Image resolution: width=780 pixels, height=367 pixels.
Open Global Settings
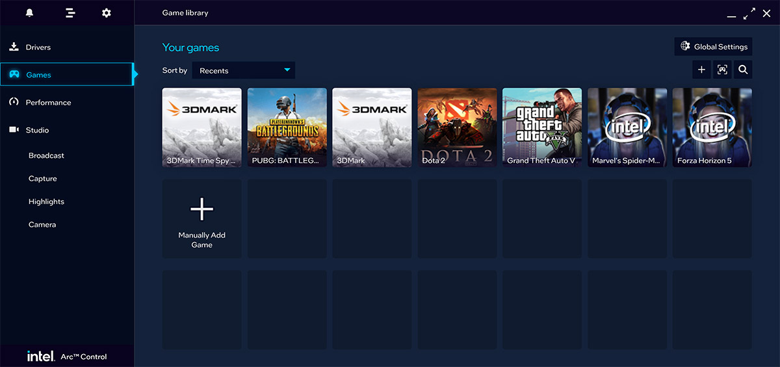[x=714, y=47]
